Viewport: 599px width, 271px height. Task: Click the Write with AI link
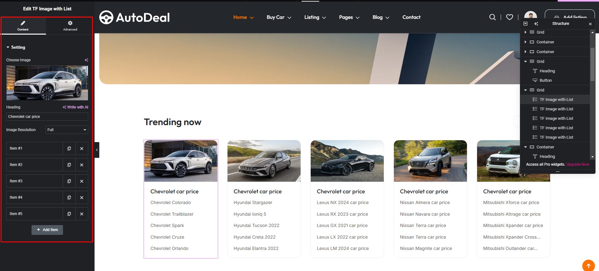(75, 107)
